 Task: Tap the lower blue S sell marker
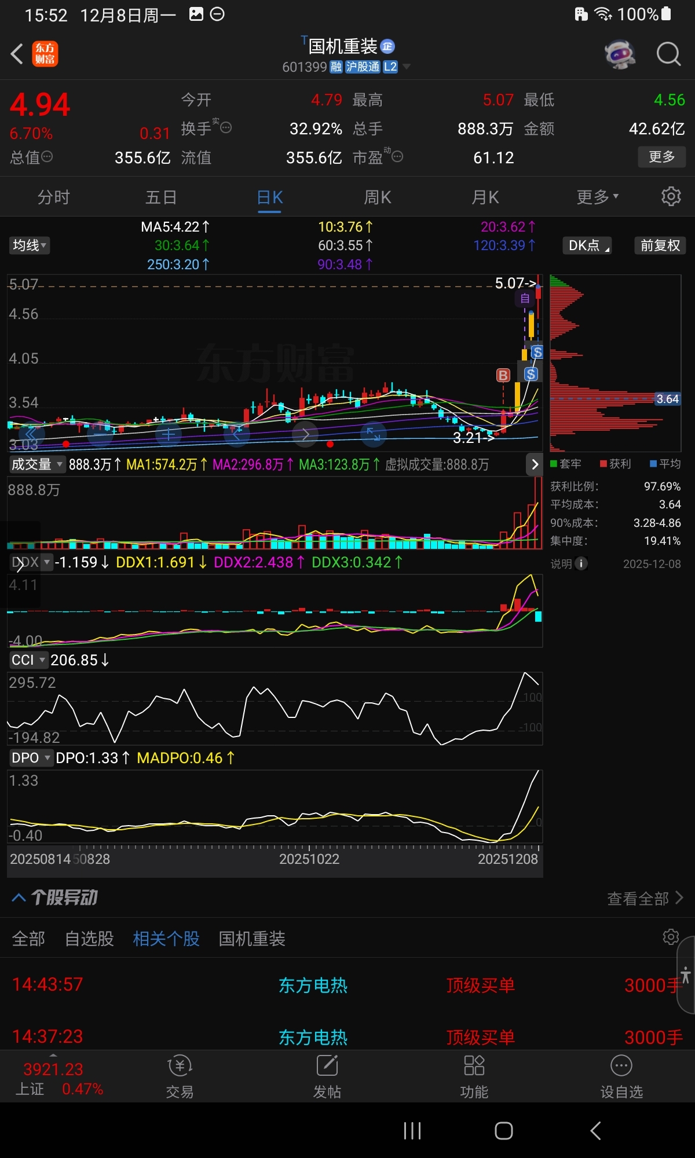[531, 374]
